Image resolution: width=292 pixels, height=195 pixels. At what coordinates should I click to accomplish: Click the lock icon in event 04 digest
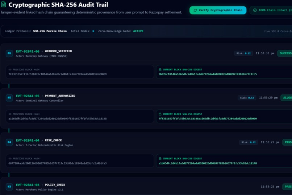coord(160,158)
